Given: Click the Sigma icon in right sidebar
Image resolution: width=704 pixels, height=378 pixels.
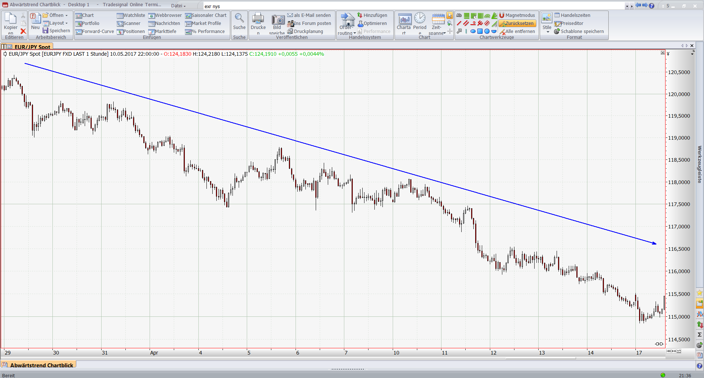Looking at the screenshot, I should [x=700, y=334].
